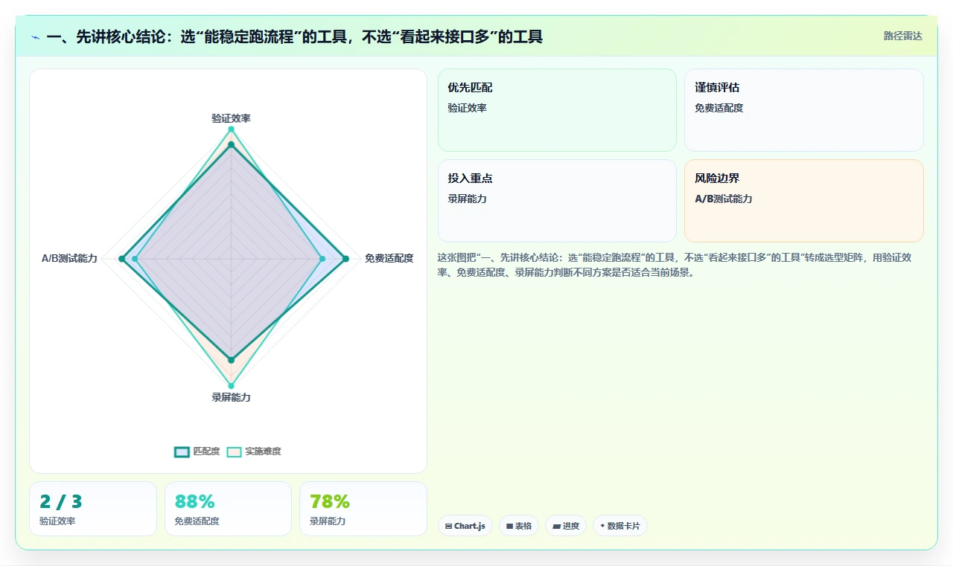This screenshot has height=566, width=953.
Task: Click the light teal point at 验证效率 top
Action: point(231,129)
